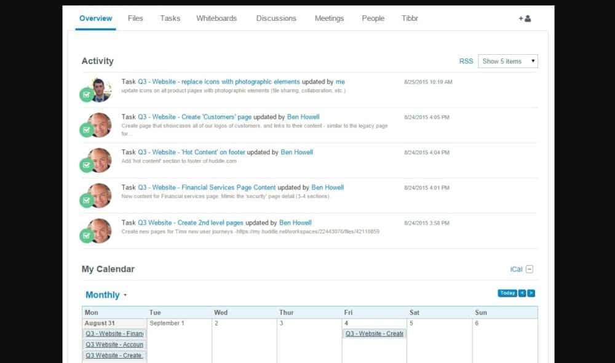
Task: Switch to the Files tab
Action: (135, 18)
